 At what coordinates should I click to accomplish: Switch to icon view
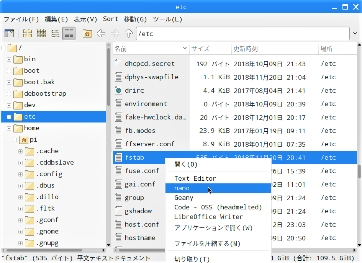(28, 33)
